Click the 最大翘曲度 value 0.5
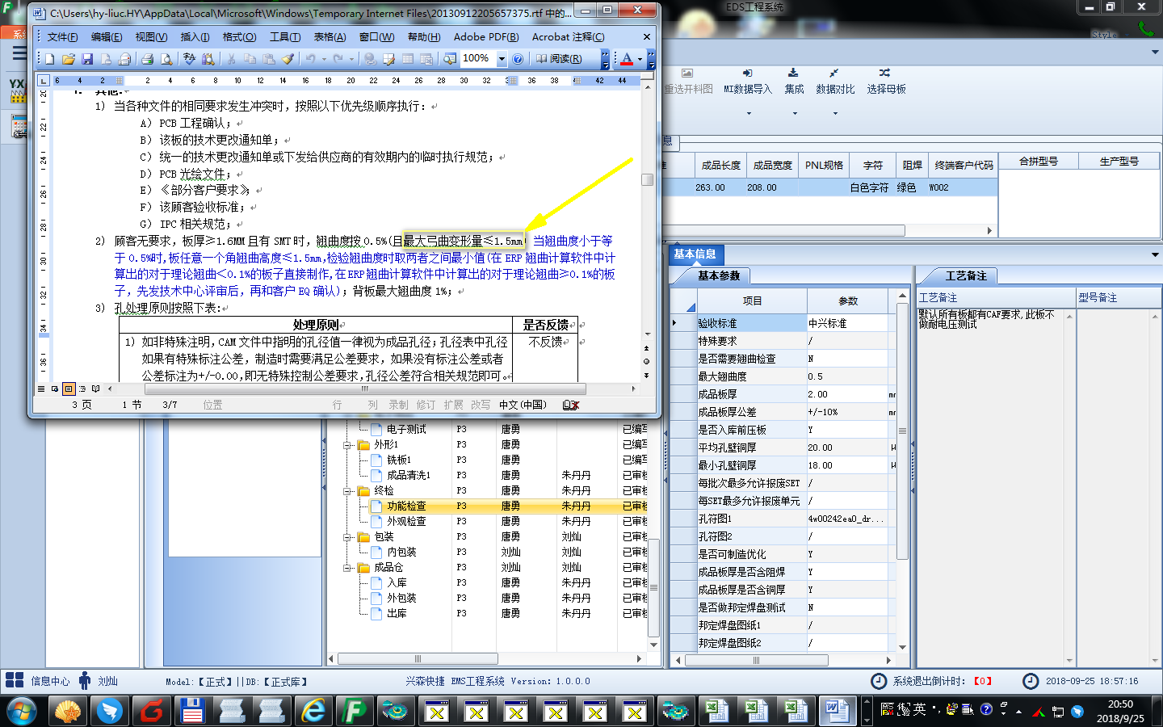Image resolution: width=1163 pixels, height=727 pixels. pyautogui.click(x=847, y=376)
